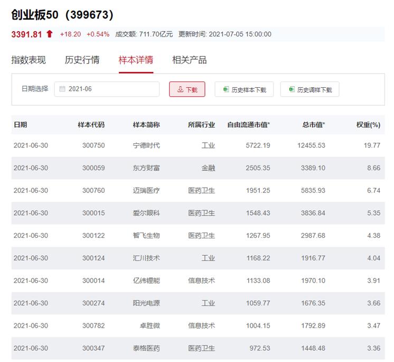Image resolution: width=394 pixels, height=362 pixels.
Task: Click the +0.54% change value
Action: pyautogui.click(x=98, y=34)
